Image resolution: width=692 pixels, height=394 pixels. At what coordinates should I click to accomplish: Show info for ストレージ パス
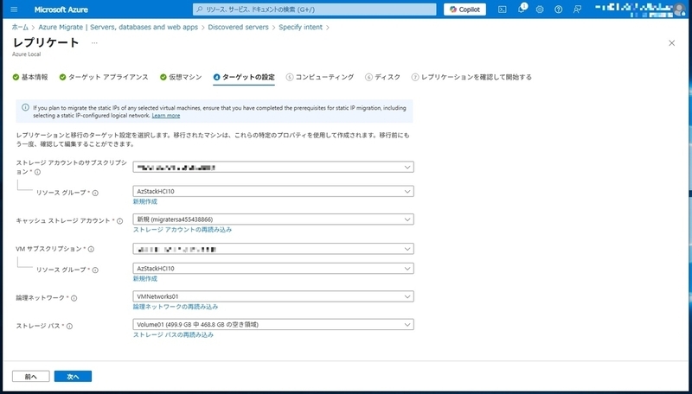coord(70,327)
